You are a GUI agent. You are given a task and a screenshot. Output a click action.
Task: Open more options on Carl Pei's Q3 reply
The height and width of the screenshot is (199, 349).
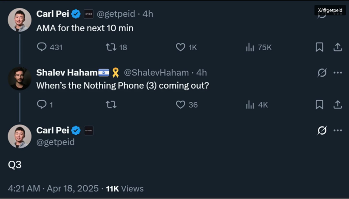tap(338, 130)
